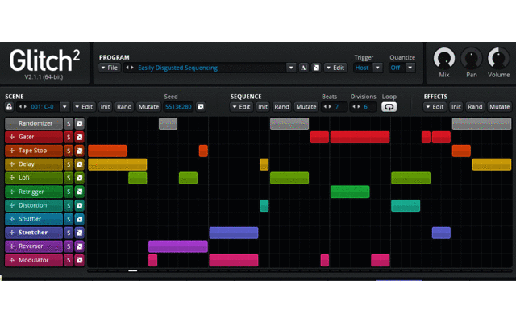Click Sequence Rand button
Screen dimensions: 516x322
(281, 107)
